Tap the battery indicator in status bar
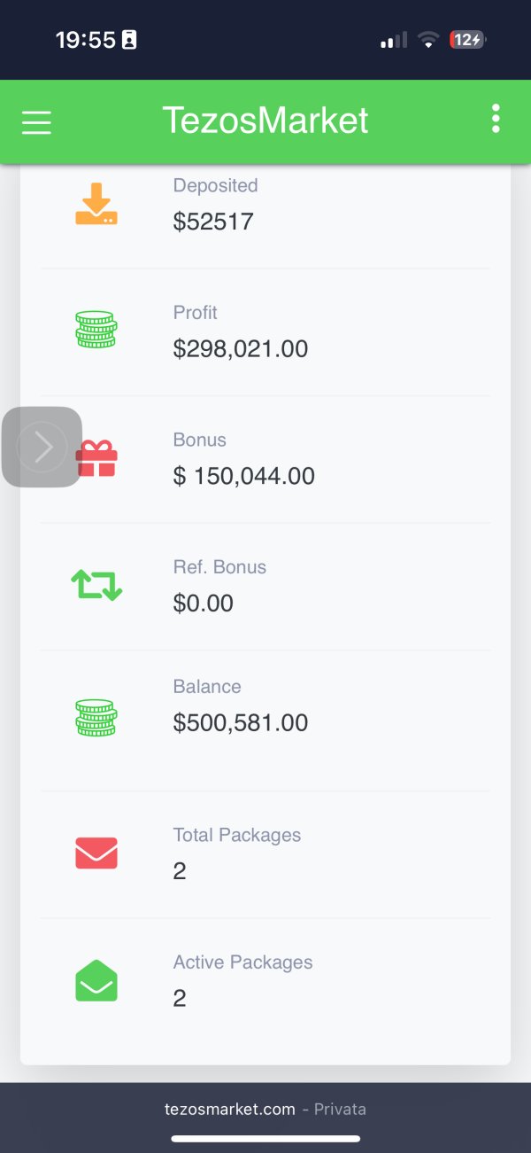This screenshot has height=1153, width=531. tap(467, 40)
